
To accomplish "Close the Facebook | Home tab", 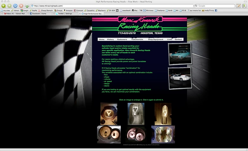I will 28,14.
